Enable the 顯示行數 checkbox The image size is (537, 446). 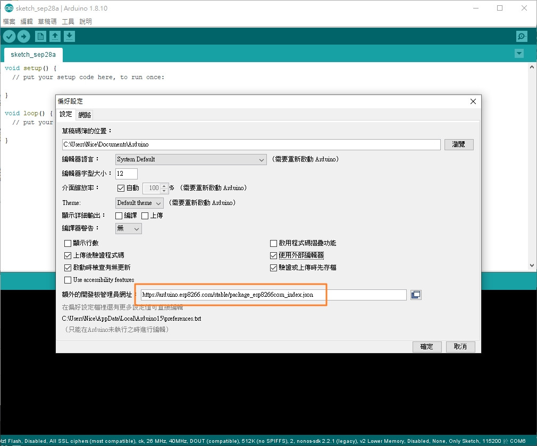(x=68, y=243)
